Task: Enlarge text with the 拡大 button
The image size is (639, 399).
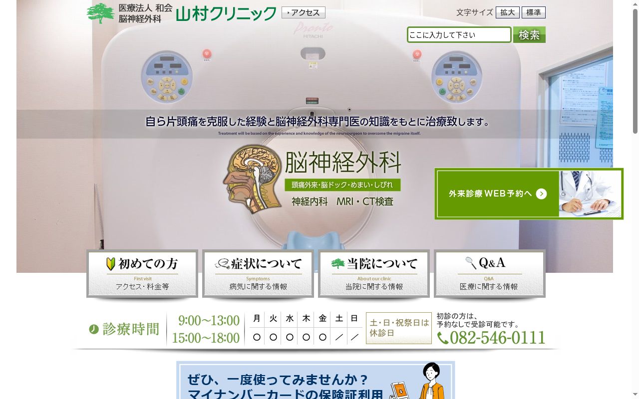Action: pos(508,12)
